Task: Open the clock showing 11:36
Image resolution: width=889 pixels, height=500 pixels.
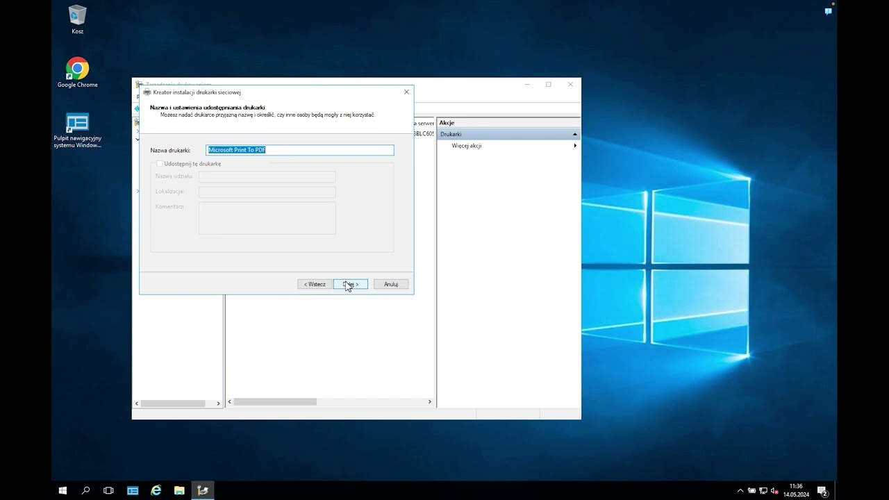Action: [796, 490]
